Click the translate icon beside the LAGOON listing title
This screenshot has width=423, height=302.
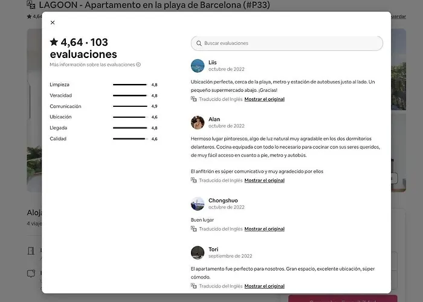point(31,5)
